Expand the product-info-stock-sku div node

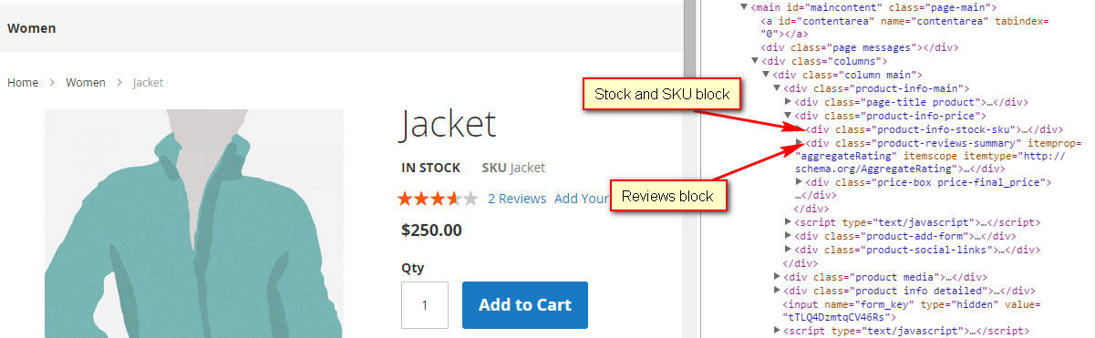tap(800, 129)
